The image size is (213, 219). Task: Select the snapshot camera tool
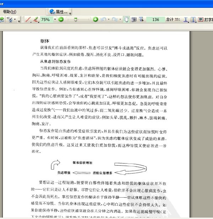pos(134,20)
